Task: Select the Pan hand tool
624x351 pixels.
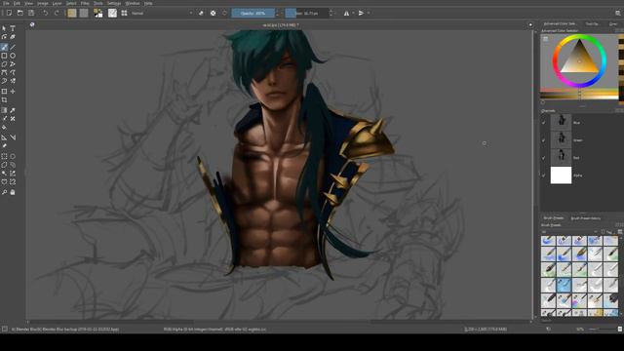Action: tap(13, 192)
